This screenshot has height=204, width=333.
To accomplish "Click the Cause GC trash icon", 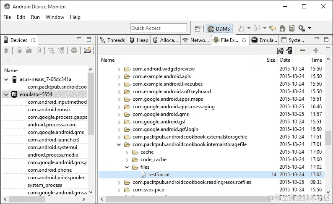I will pyautogui.click(x=39, y=50).
